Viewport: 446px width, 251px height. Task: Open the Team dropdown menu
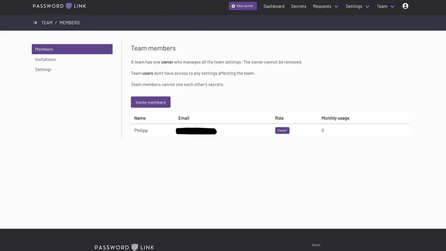tap(385, 6)
